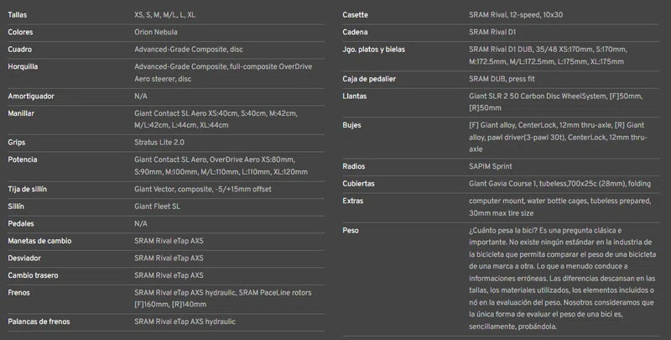This screenshot has height=340, width=671.
Task: Click the Cubiertas Giant Gavia tire value
Action: click(x=559, y=184)
